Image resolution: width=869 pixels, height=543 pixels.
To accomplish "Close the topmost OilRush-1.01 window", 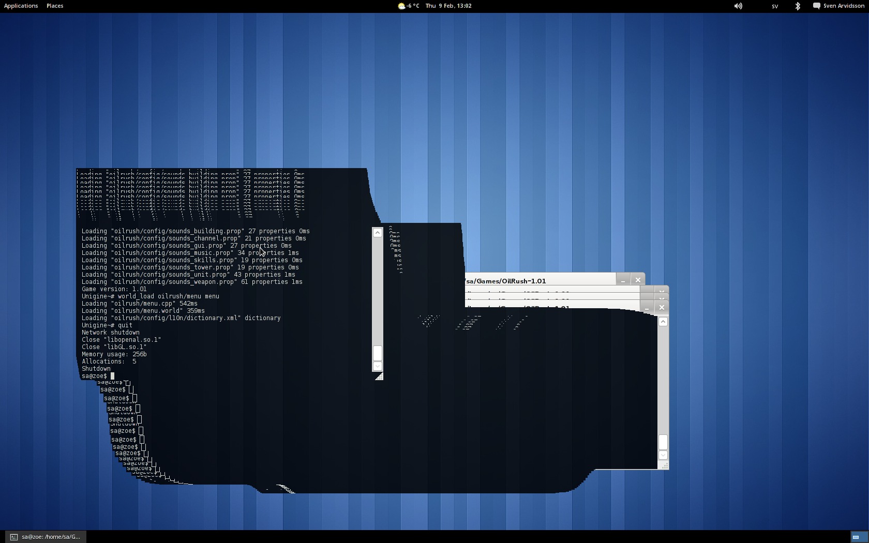I will [x=638, y=280].
